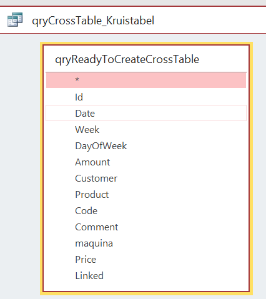The width and height of the screenshot is (266, 299).
Task: Click empty space below the Linked field
Action: tap(146, 287)
